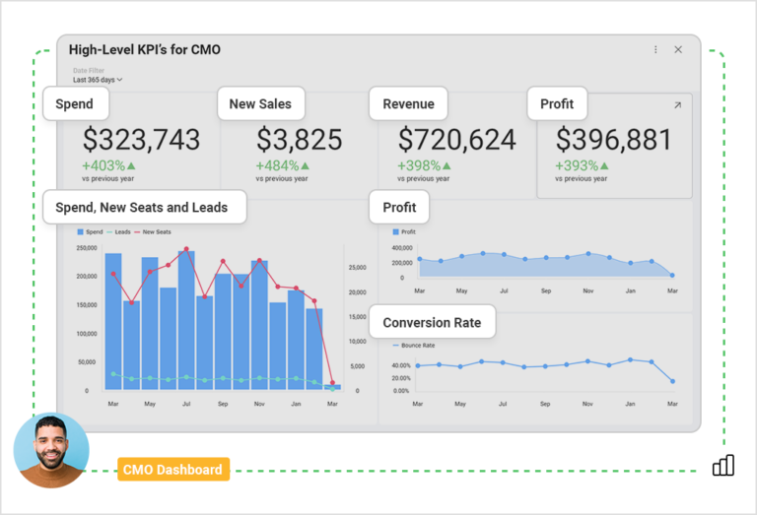This screenshot has width=757, height=515.
Task: Click the bar chart icon at bottom right
Action: click(723, 465)
